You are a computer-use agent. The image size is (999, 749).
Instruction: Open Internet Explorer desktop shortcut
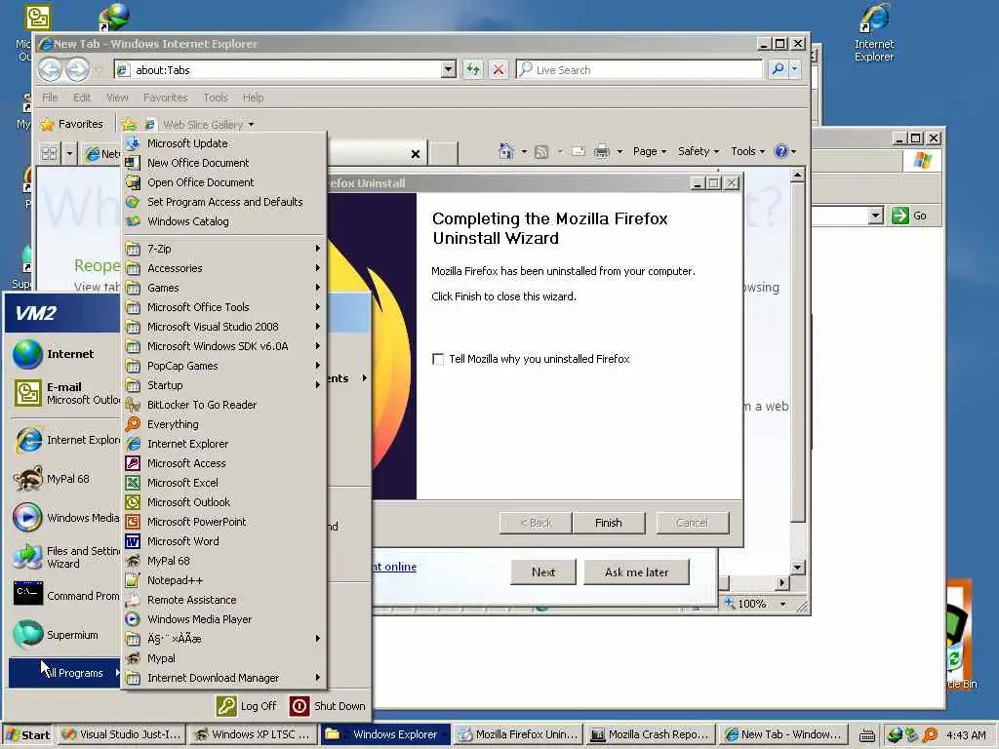coord(874,33)
